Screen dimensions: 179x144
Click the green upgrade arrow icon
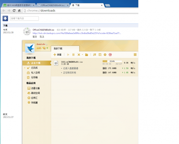click(47, 48)
